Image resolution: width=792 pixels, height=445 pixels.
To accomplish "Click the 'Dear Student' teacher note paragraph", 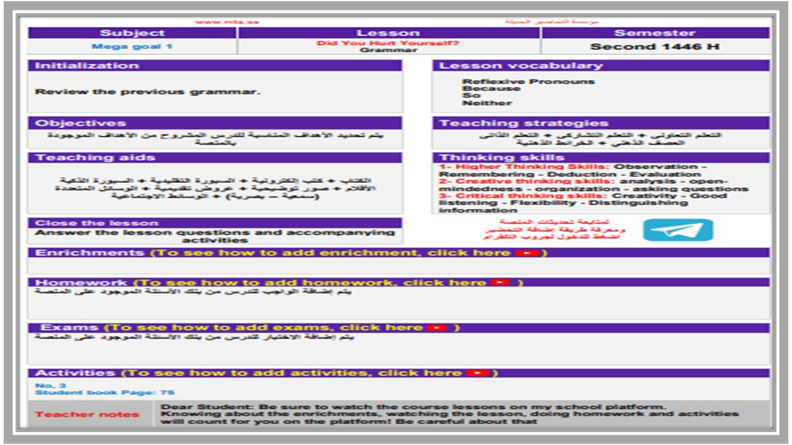I will [449, 414].
